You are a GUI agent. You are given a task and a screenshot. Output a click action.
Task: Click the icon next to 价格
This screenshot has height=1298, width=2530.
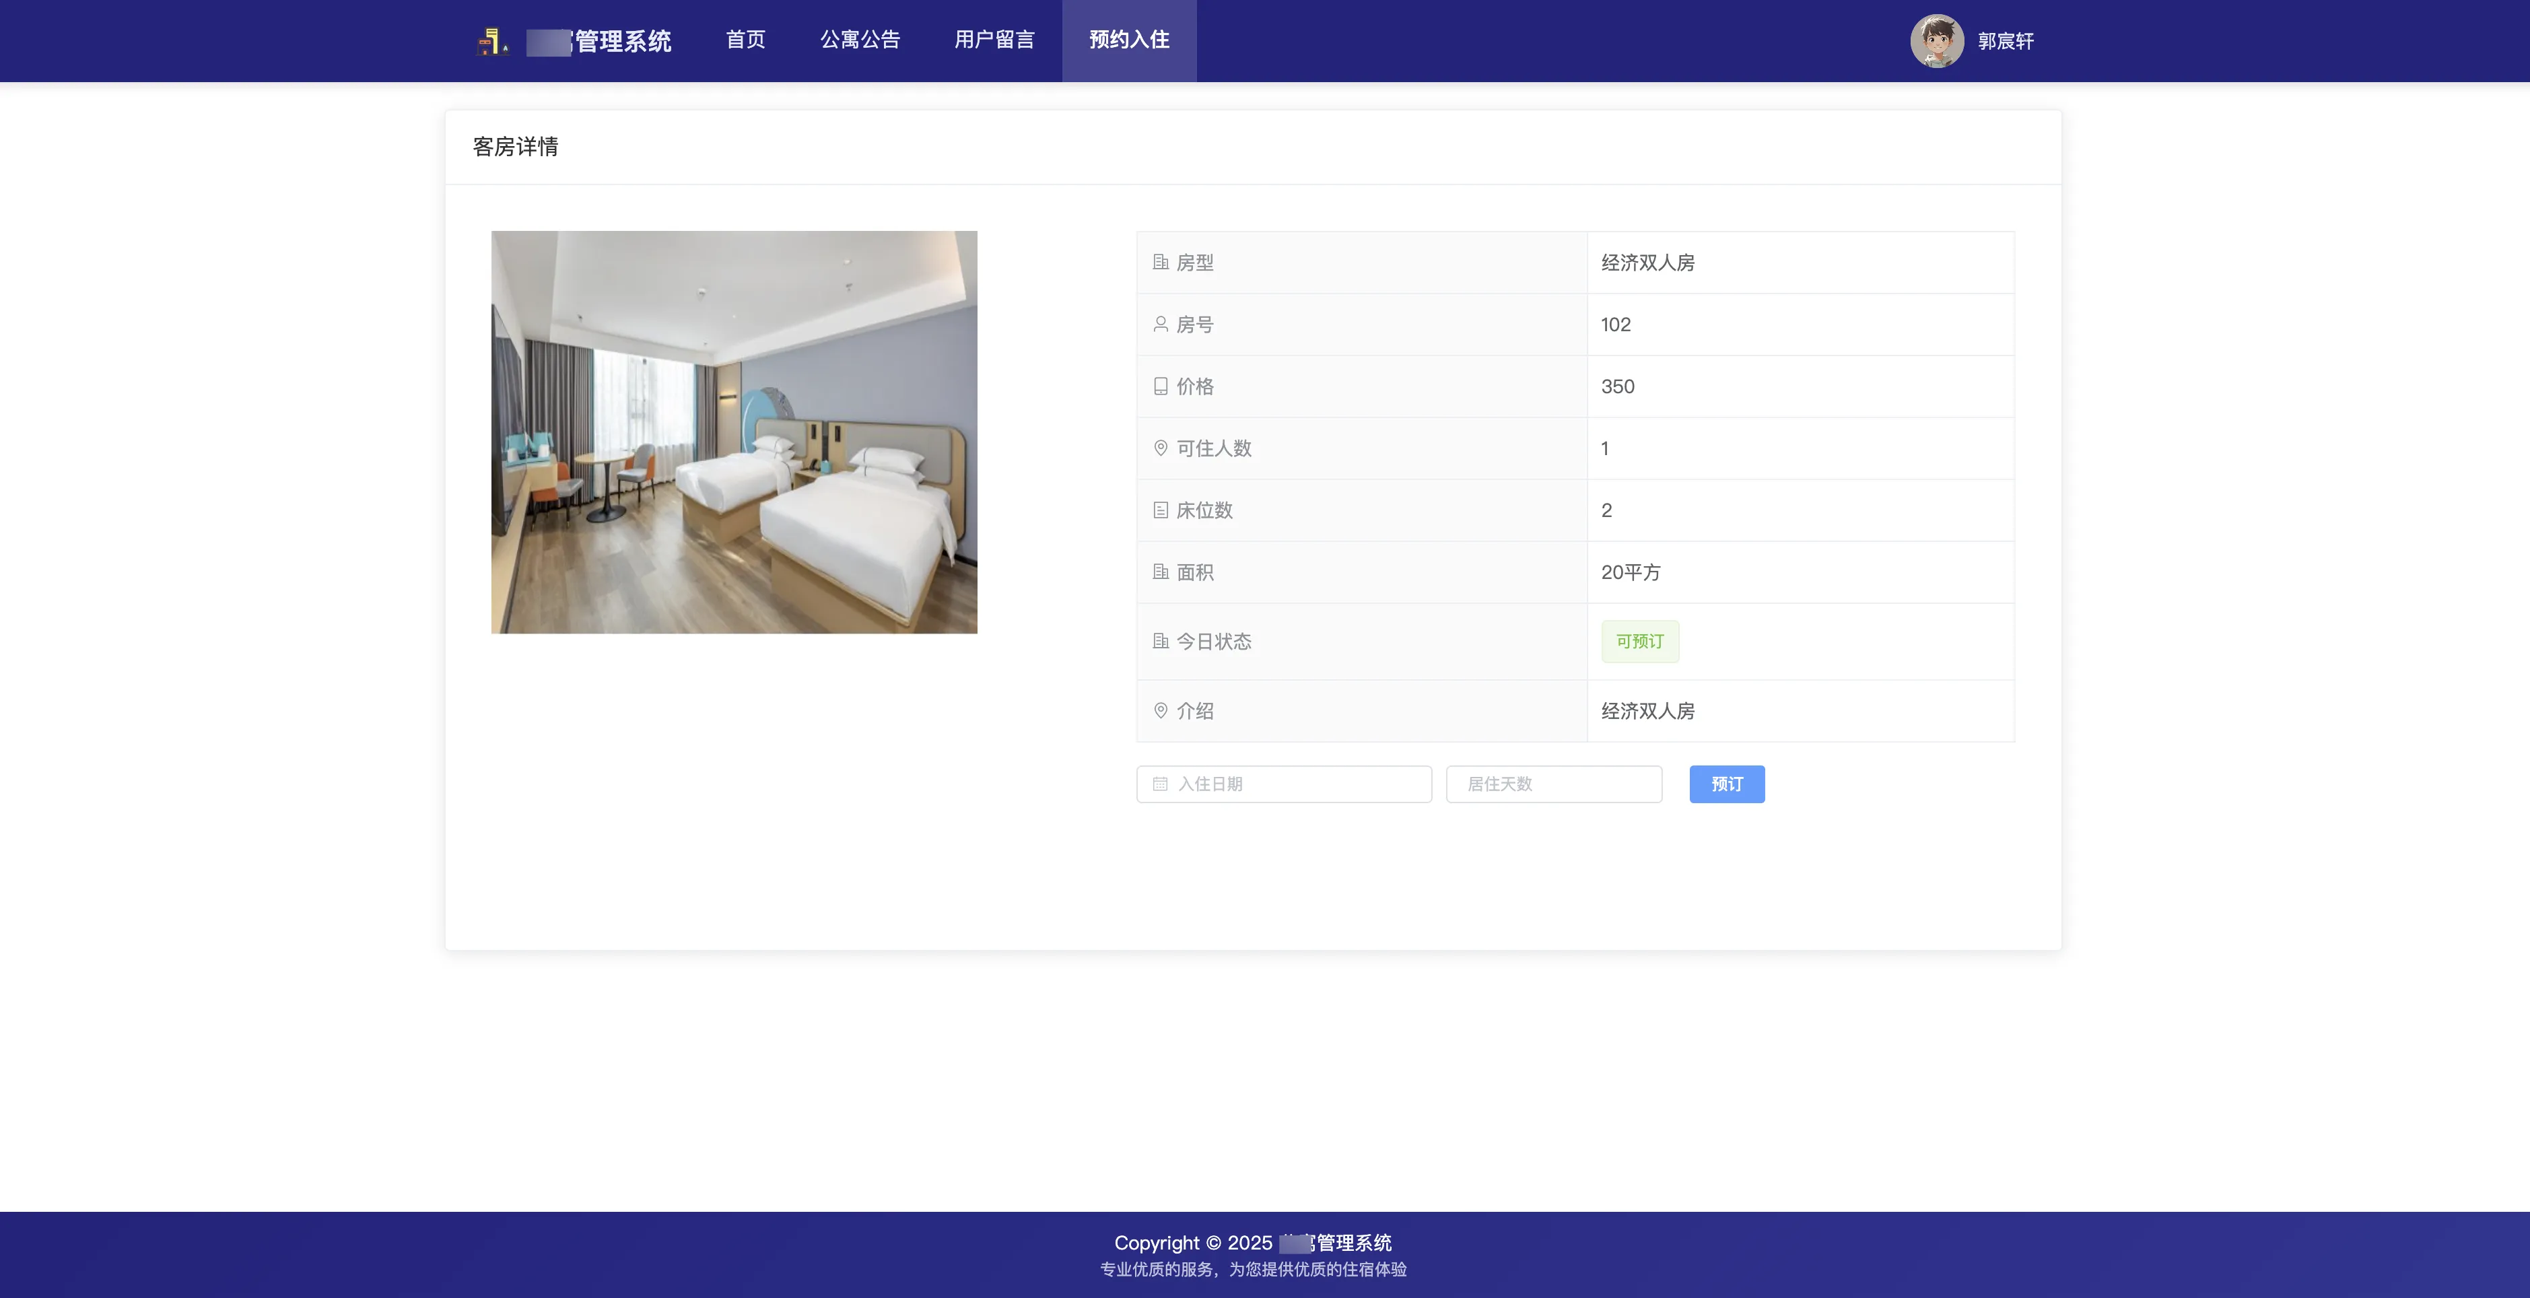tap(1160, 386)
